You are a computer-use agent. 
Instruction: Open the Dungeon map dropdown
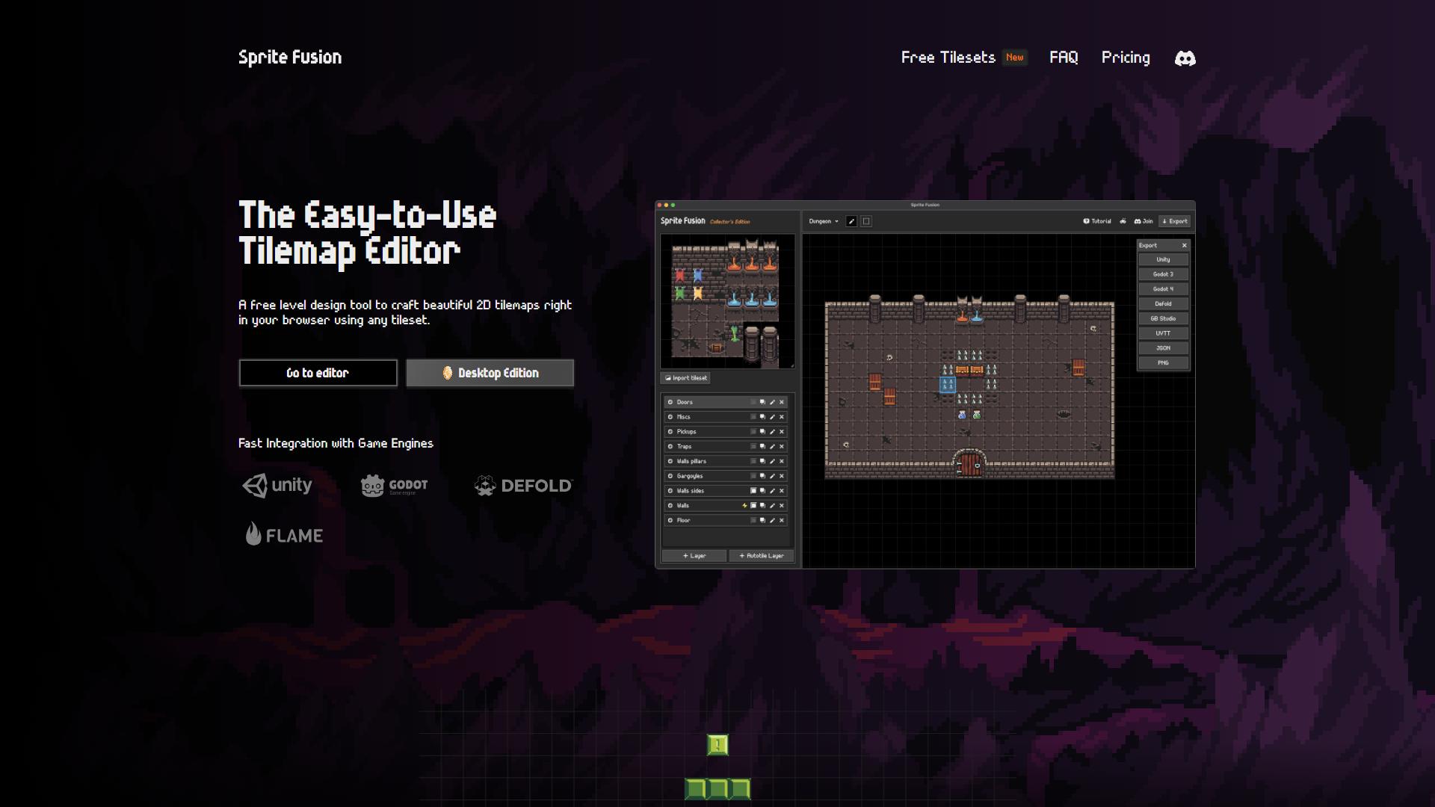(824, 221)
